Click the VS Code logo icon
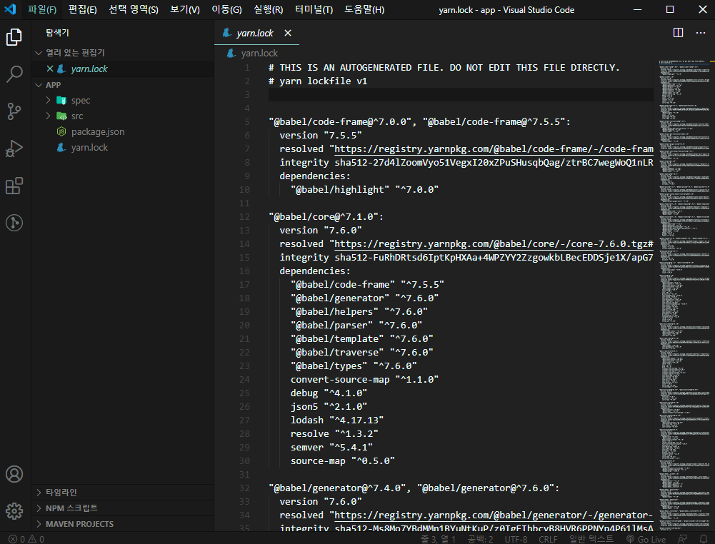This screenshot has height=544, width=715. click(10, 9)
